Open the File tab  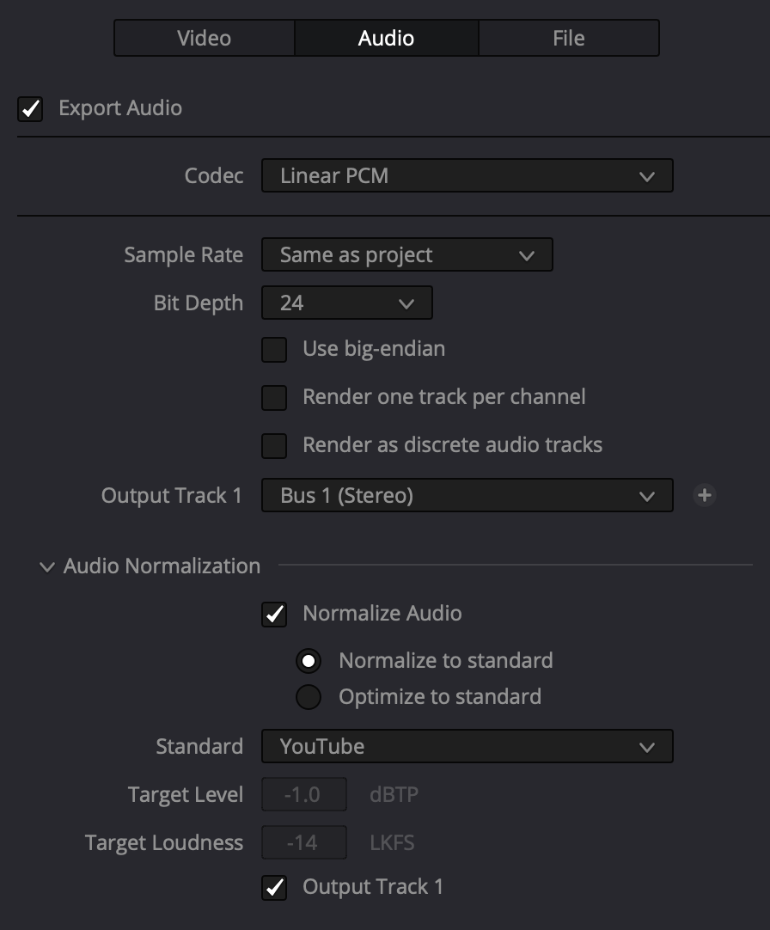pyautogui.click(x=568, y=38)
